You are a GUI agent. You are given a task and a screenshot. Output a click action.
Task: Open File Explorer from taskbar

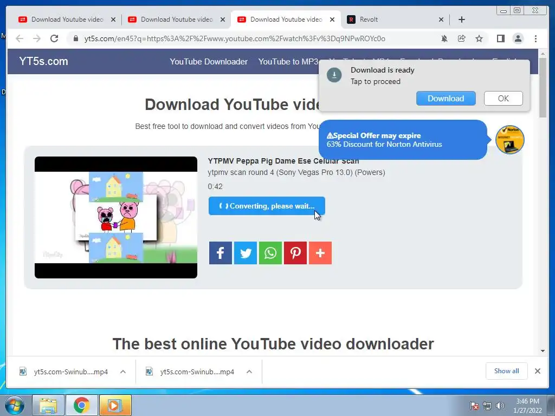[x=48, y=405]
